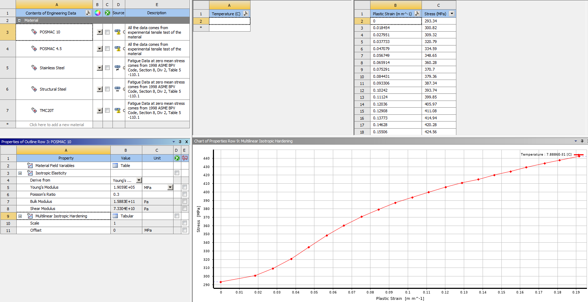The image size is (588, 302).
Task: Open the Young's Modulus unit dropdown
Action: (x=170, y=187)
